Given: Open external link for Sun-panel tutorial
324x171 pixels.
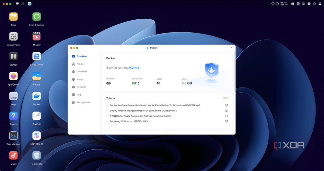Looking at the screenshot, I should pyautogui.click(x=227, y=111).
